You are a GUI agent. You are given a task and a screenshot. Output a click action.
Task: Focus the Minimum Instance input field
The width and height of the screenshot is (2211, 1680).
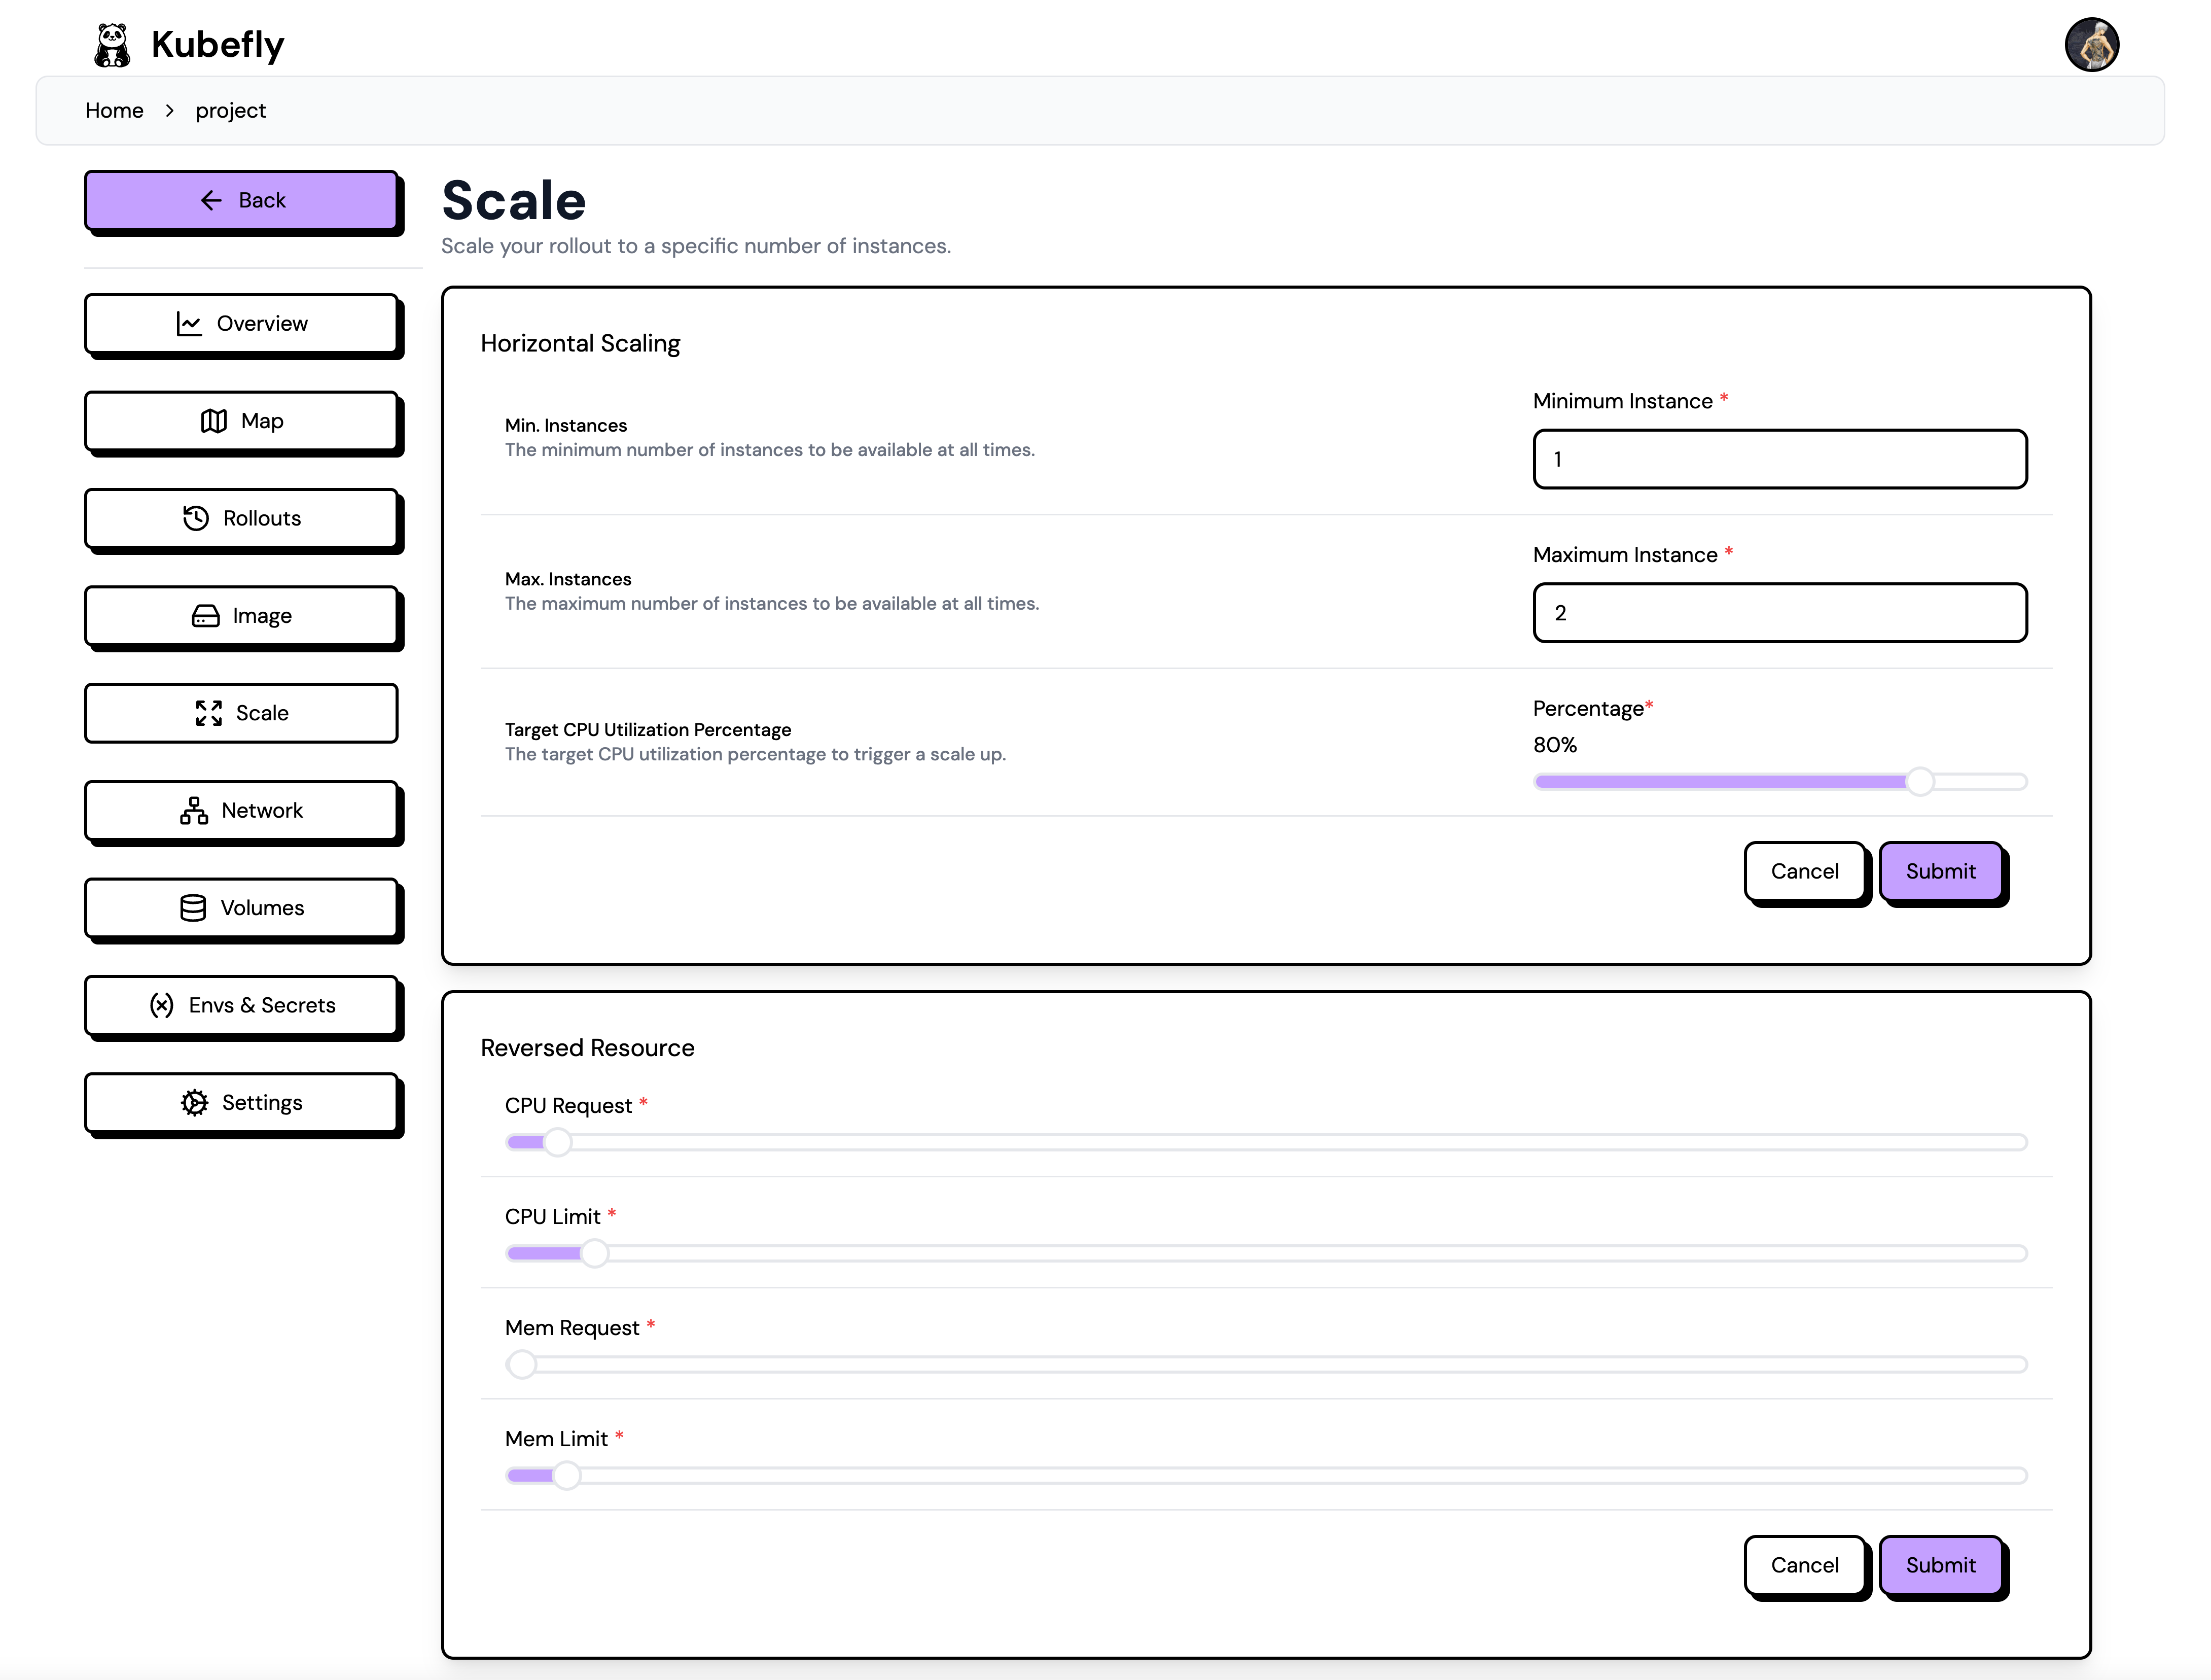1779,459
